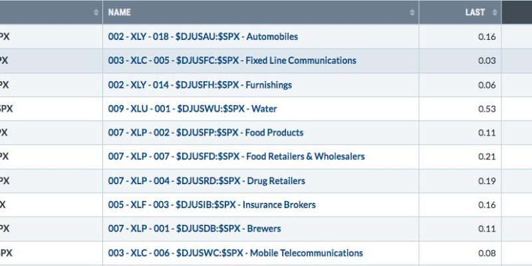532x266 pixels.
Task: Open the Automobiles $DJUSAU:$SPX link
Action: [203, 37]
